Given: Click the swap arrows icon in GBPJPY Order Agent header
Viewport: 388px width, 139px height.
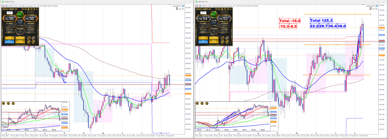Looking at the screenshot, I should click(228, 9).
